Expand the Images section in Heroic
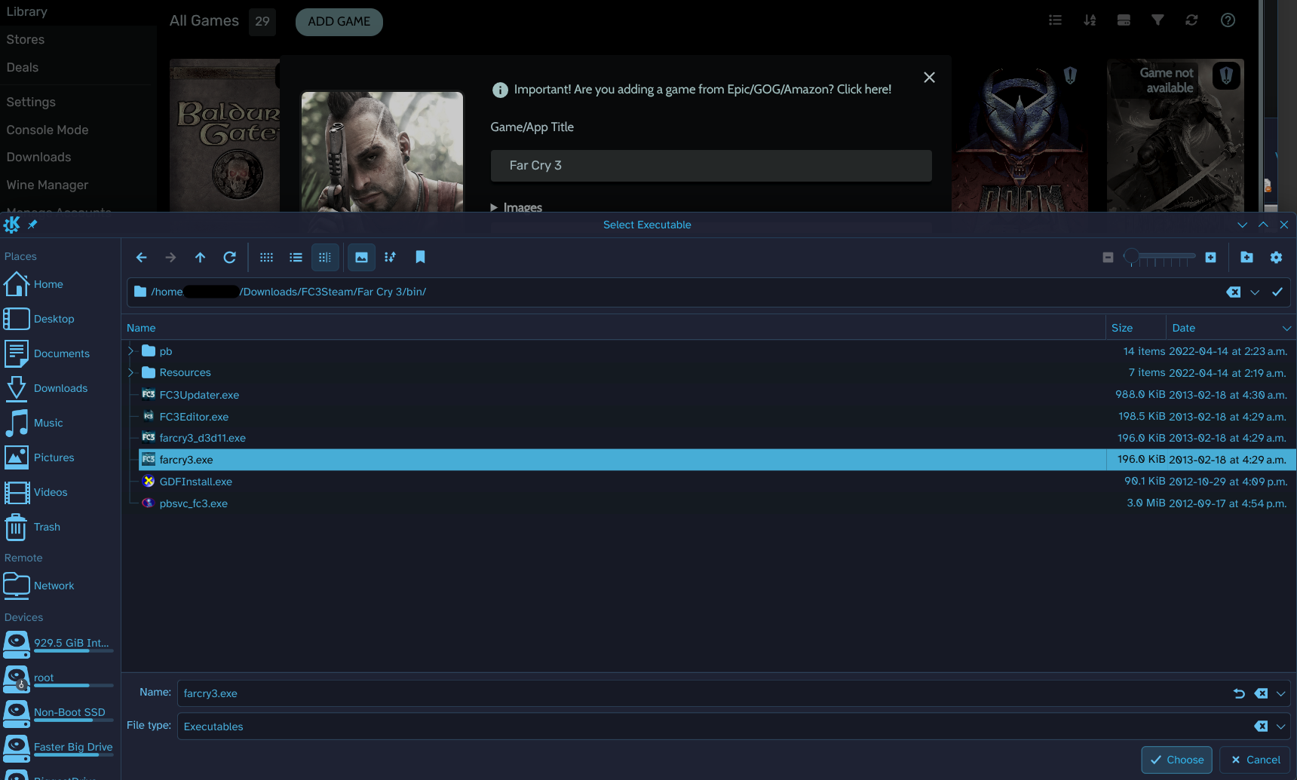This screenshot has width=1297, height=780. click(x=517, y=207)
